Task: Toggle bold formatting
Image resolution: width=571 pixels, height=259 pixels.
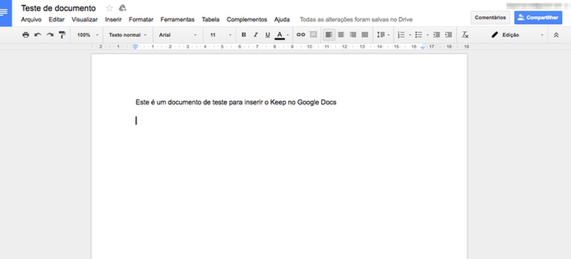Action: (244, 35)
